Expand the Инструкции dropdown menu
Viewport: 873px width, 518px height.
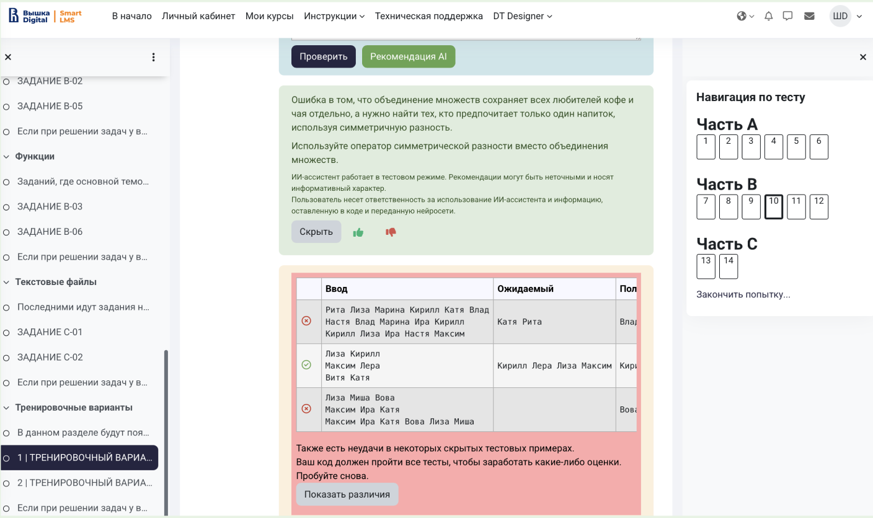(334, 16)
